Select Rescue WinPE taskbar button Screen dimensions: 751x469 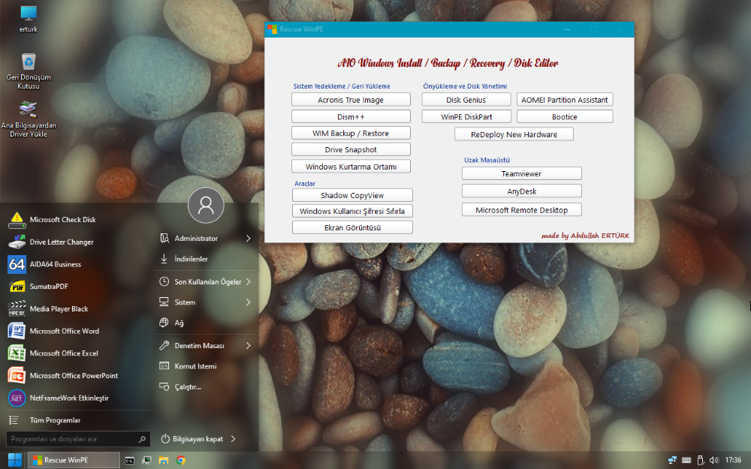coord(74,460)
